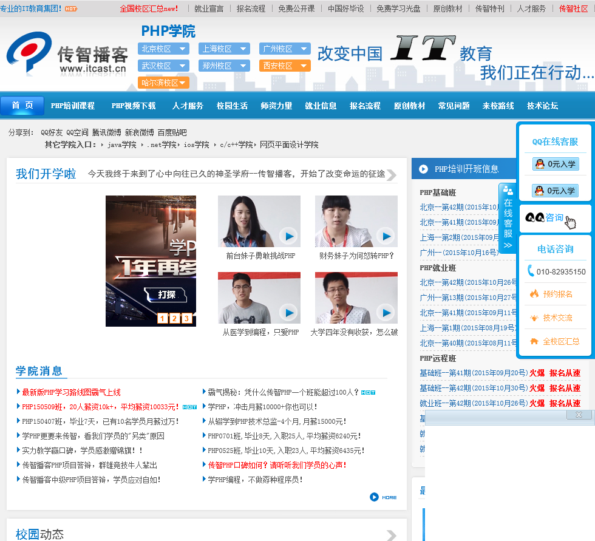Open 就业班--第42期 remote class entry

click(x=474, y=403)
